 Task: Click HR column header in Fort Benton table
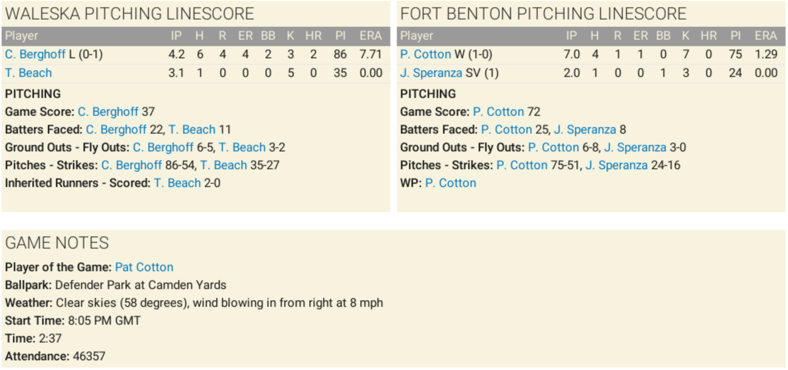coord(709,36)
